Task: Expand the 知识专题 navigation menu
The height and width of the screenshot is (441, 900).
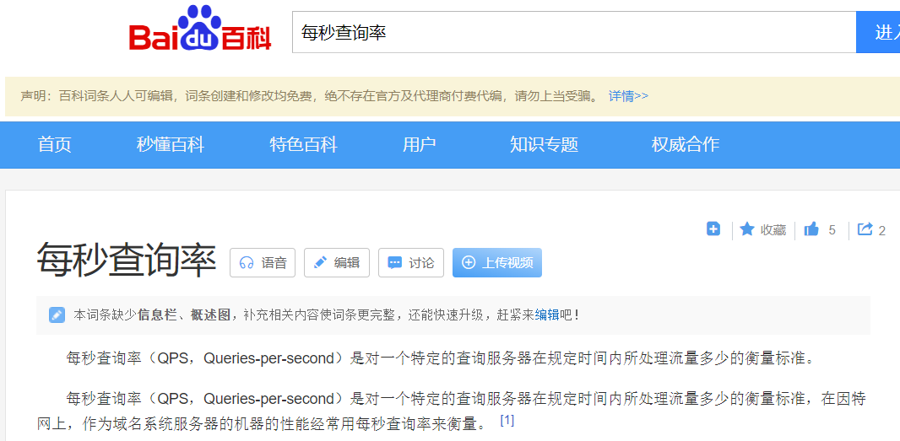Action: click(x=544, y=144)
